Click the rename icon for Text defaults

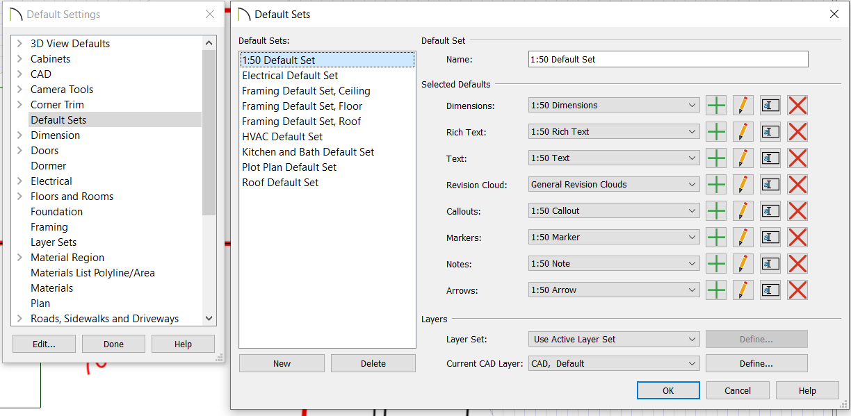coord(770,158)
